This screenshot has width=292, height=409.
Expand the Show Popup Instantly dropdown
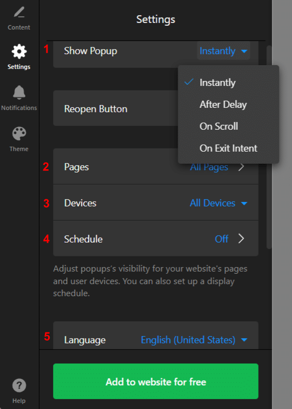223,51
